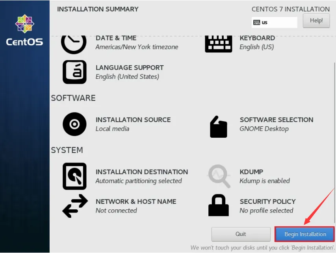336x253 pixels.
Task: Click 'GNOME Desktop' selection text
Action: [264, 129]
